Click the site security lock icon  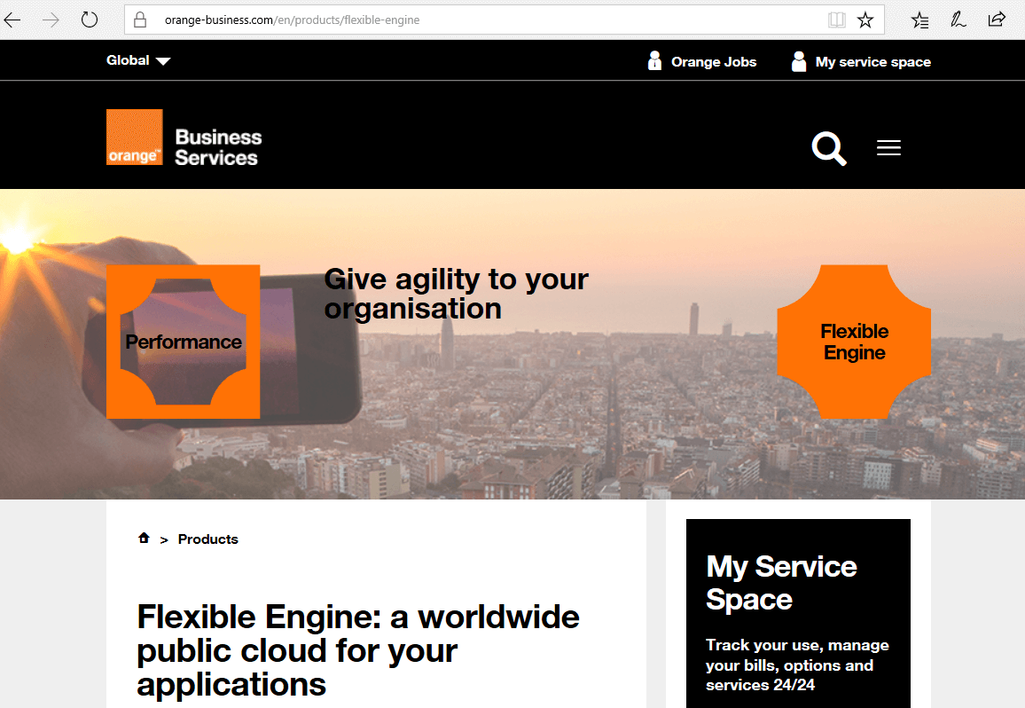point(138,19)
